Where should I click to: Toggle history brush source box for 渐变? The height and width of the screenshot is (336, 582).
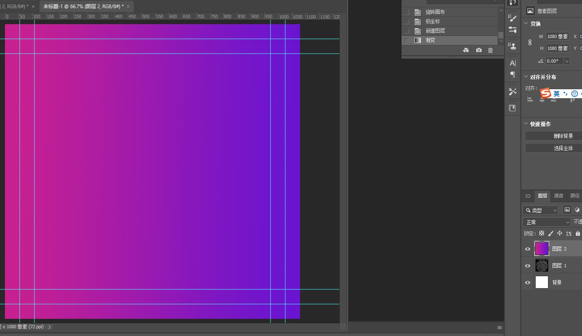tap(407, 40)
